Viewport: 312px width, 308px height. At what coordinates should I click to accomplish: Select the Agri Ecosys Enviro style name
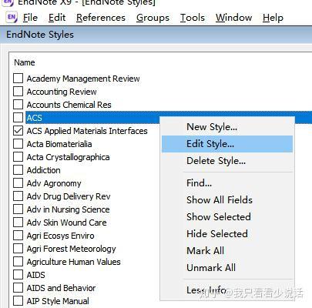tap(60, 236)
